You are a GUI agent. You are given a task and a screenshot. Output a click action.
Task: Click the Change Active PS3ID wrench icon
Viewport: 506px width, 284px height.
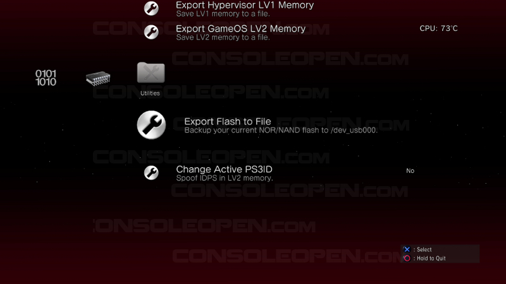pyautogui.click(x=151, y=172)
